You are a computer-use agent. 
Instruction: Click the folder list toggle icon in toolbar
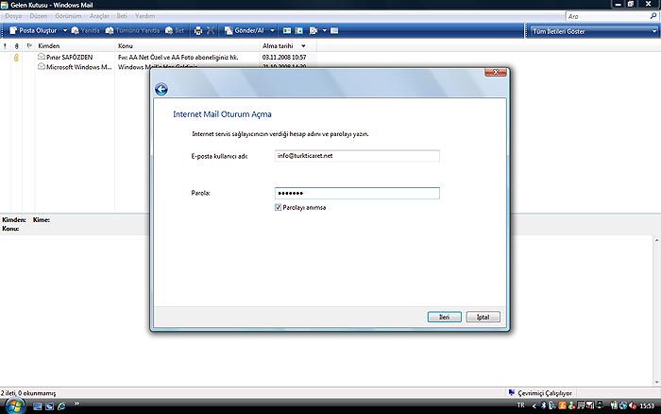click(x=334, y=30)
